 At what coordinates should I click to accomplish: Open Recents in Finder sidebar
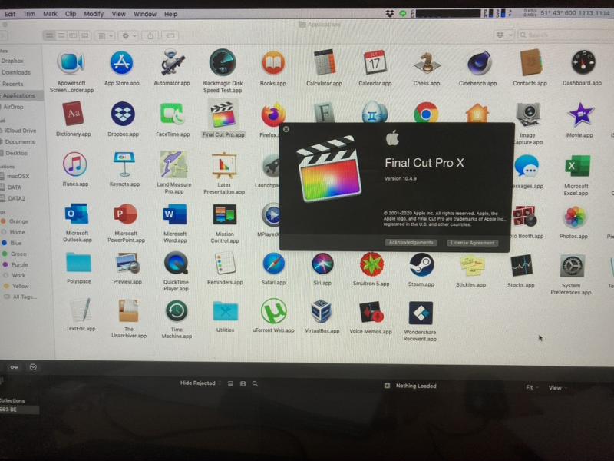click(12, 84)
